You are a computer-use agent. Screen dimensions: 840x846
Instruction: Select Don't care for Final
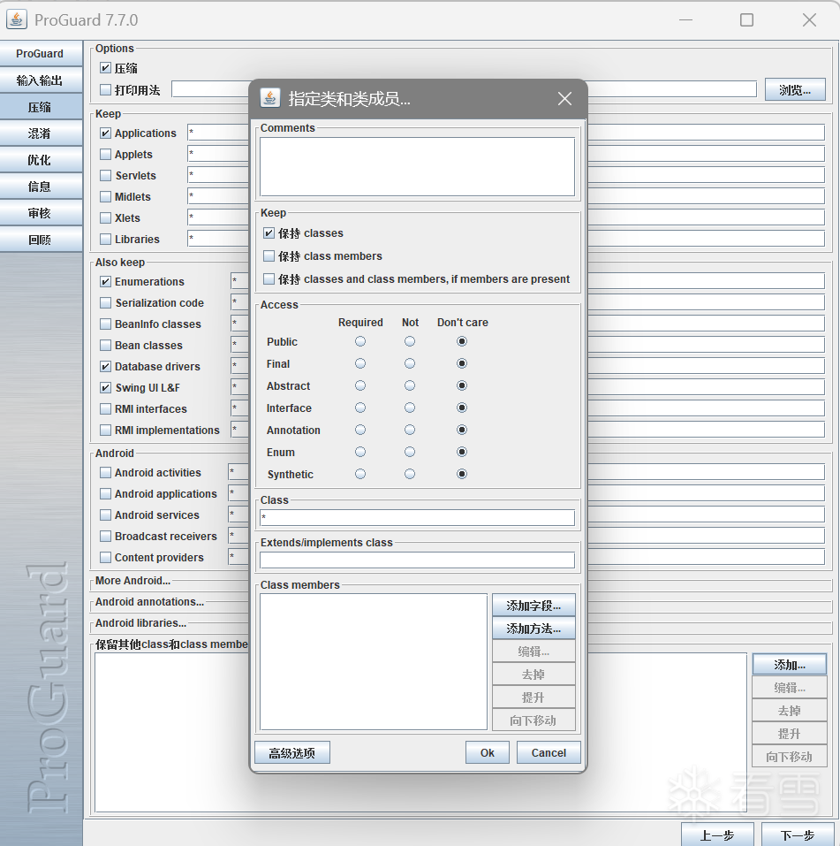point(462,363)
